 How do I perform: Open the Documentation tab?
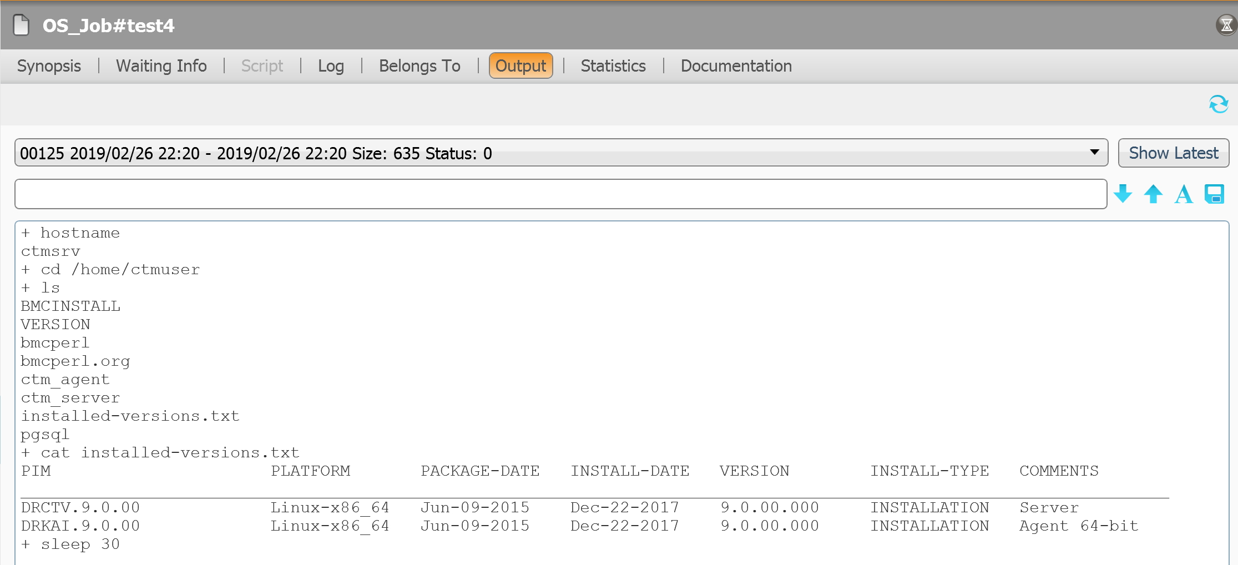coord(736,66)
